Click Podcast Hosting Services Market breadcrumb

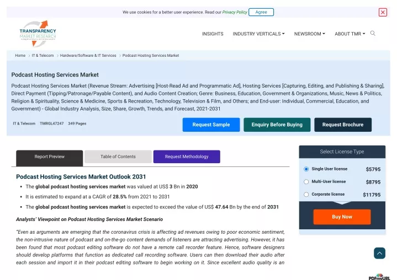pyautogui.click(x=151, y=55)
